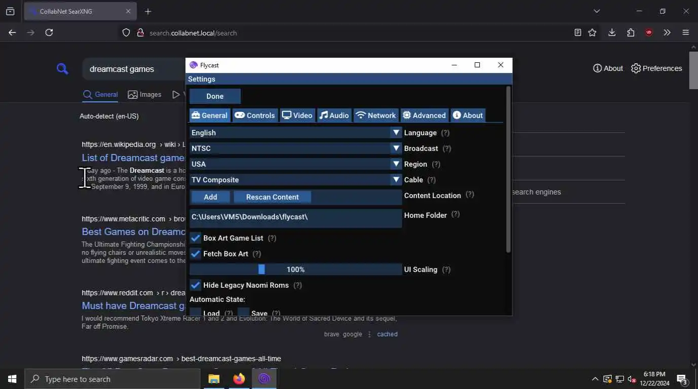Open the List of Dreamcast games result
Viewport: 698px width, 389px height.
pyautogui.click(x=133, y=158)
